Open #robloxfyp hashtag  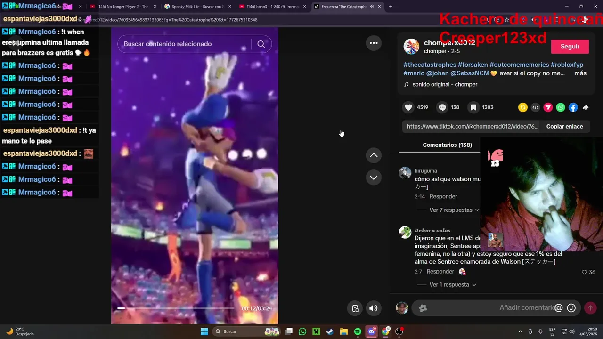(x=567, y=65)
